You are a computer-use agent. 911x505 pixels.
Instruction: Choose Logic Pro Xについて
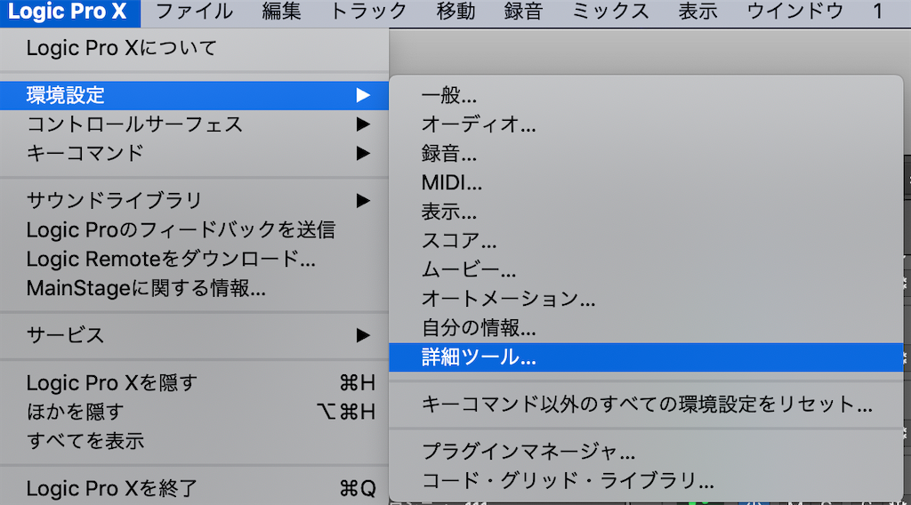pyautogui.click(x=195, y=48)
